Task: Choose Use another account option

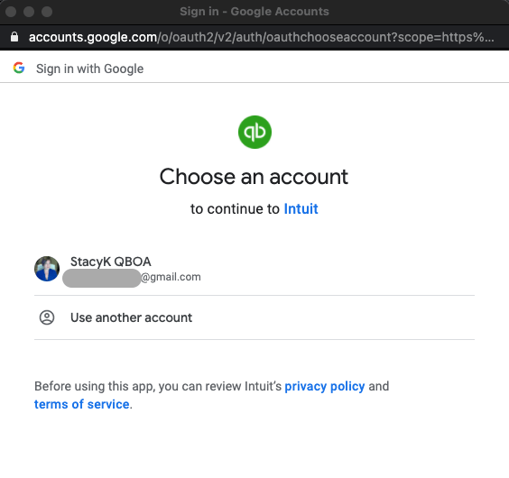Action: point(255,317)
